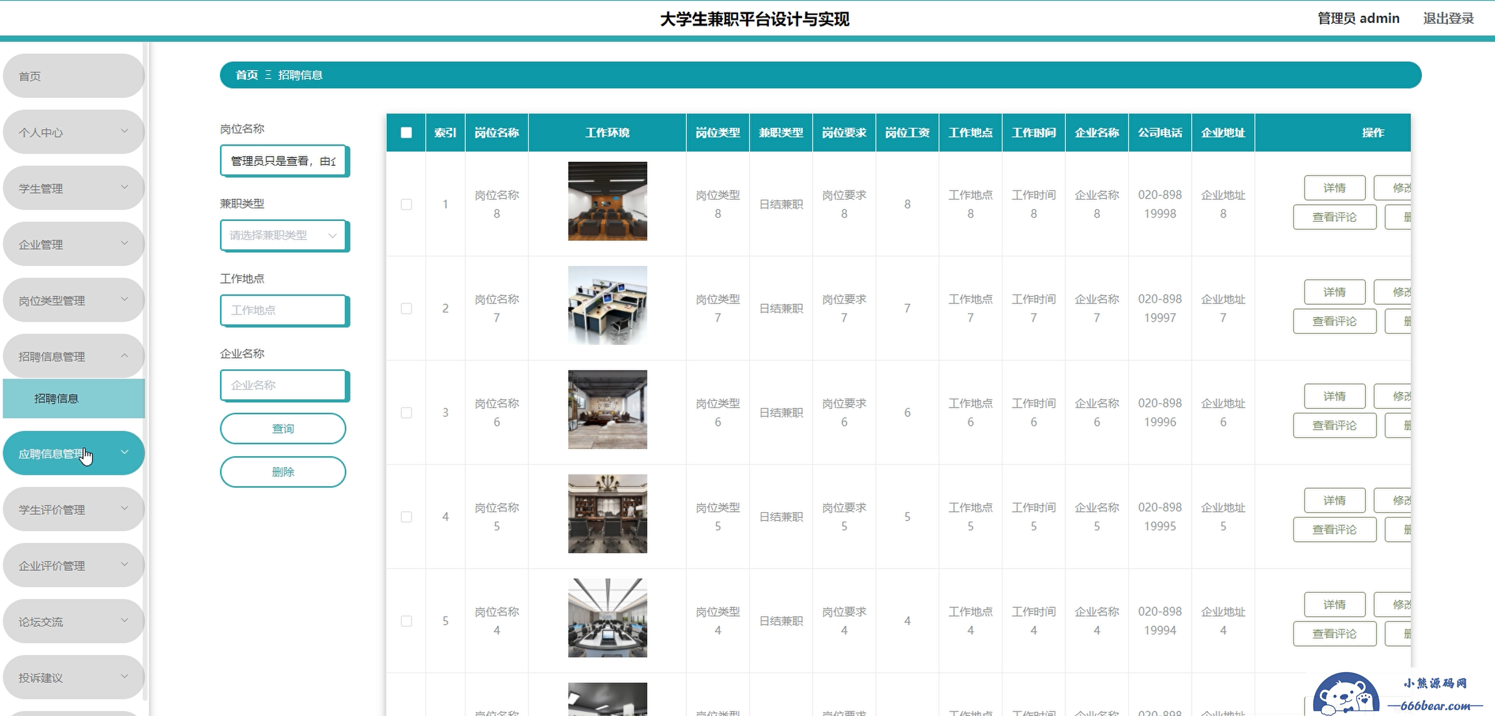Check the checkbox for row index 3
Image resolution: width=1495 pixels, height=716 pixels.
pyautogui.click(x=406, y=413)
